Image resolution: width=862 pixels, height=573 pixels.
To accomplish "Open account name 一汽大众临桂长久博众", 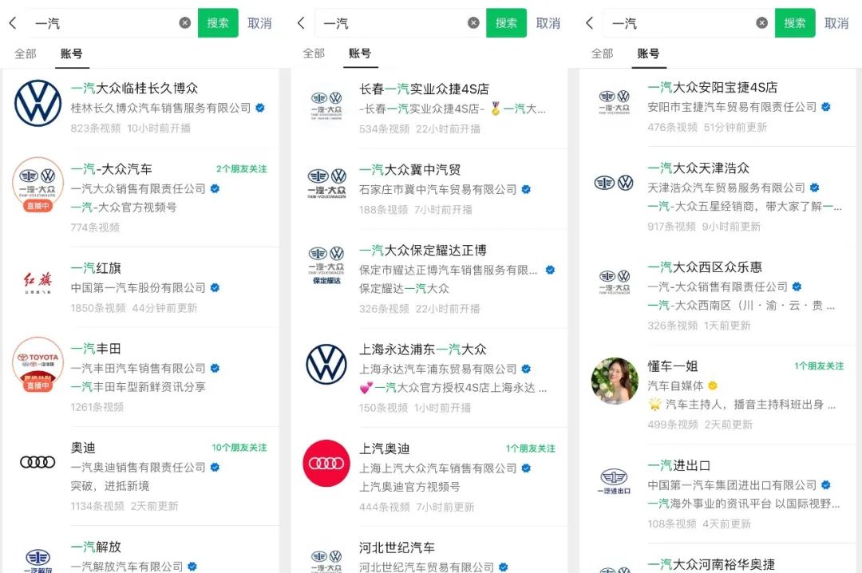I will point(135,88).
